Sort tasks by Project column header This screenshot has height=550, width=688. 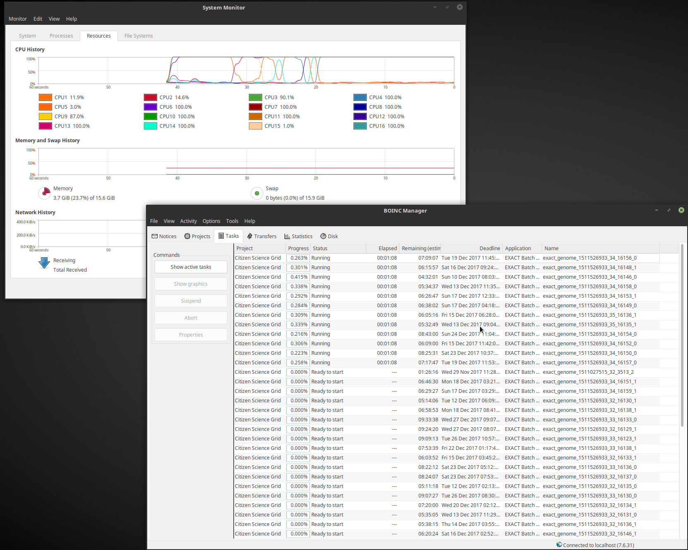coord(260,249)
